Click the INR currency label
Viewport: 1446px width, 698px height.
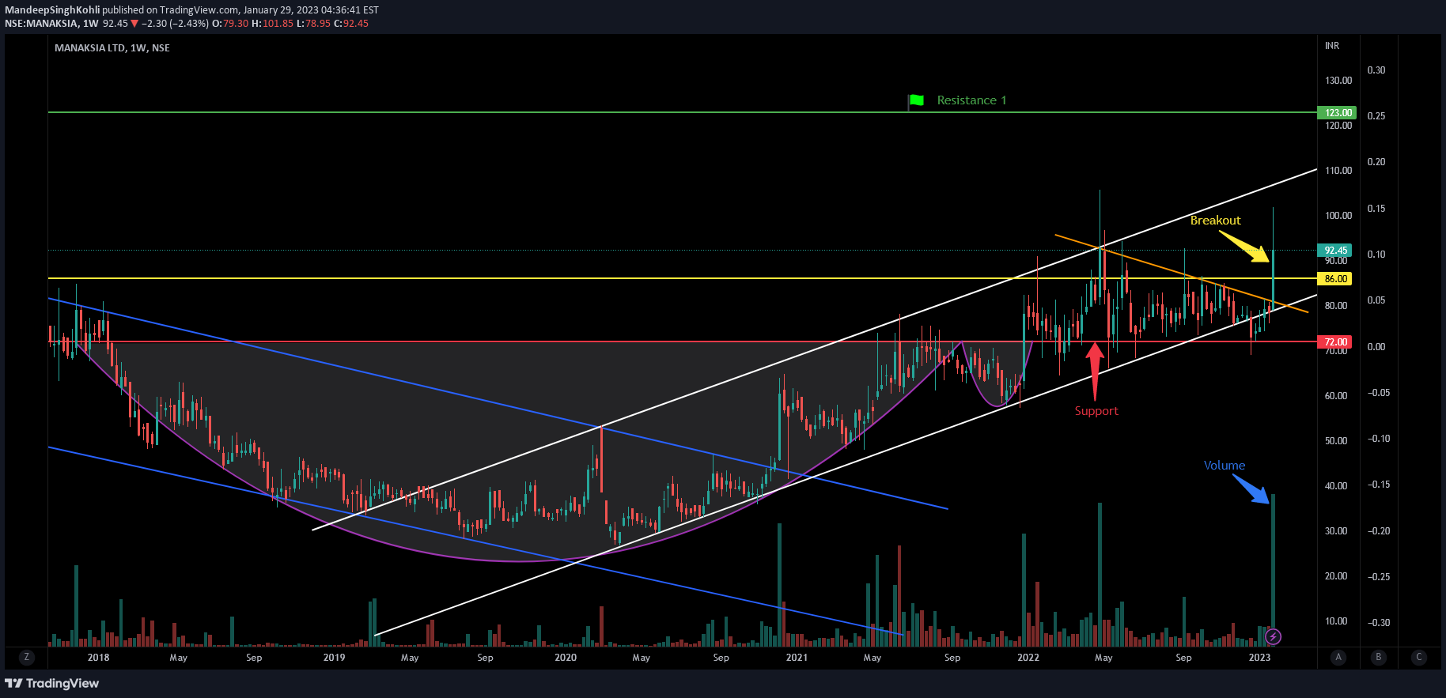pos(1332,46)
